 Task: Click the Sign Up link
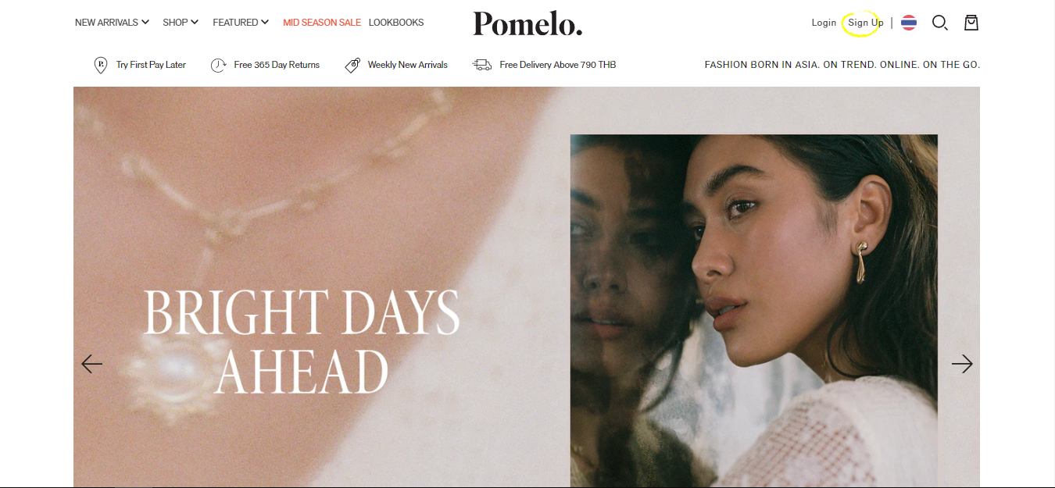(866, 23)
